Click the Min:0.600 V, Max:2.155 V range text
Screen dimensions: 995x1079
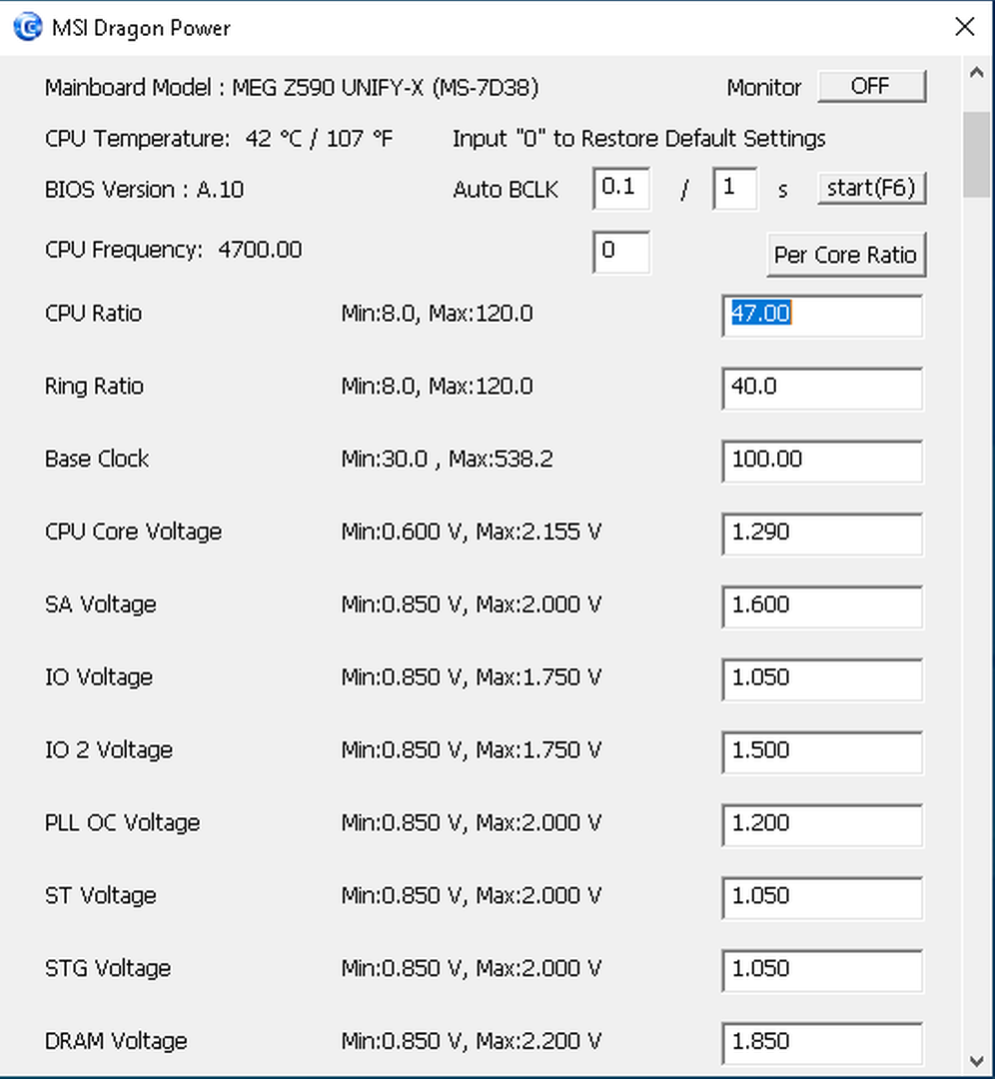[472, 532]
